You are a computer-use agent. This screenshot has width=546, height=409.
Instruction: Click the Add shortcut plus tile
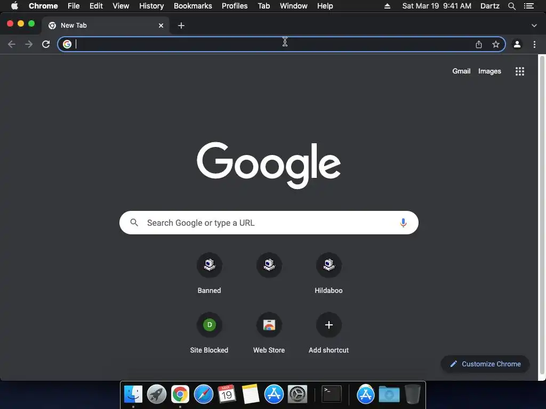tap(328, 325)
